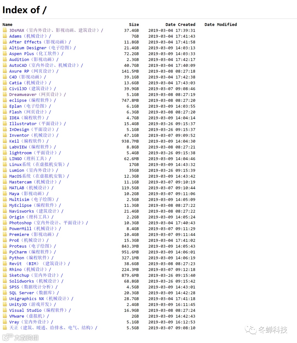This screenshot has height=343, width=297.
Task: Open lightroom (平面设计) folder
Action: coord(35,153)
